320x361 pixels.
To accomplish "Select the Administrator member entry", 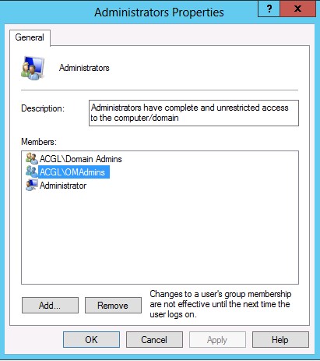I will click(63, 186).
